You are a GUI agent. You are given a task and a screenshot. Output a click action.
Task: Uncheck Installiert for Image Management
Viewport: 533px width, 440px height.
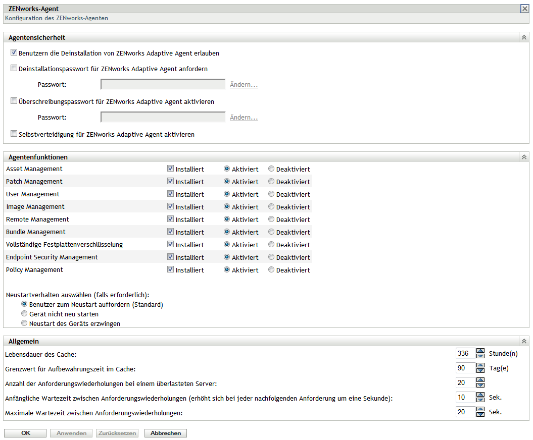pyautogui.click(x=170, y=206)
